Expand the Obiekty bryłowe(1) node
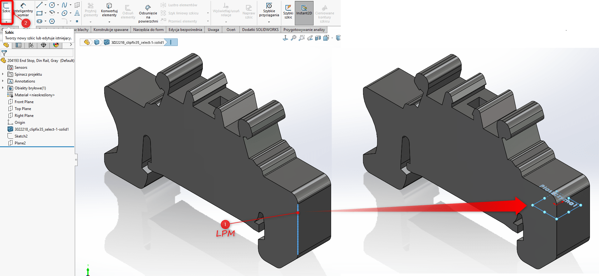This screenshot has width=599, height=276. 3,88
